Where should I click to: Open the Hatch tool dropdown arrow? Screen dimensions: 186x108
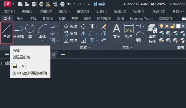coord(58,40)
